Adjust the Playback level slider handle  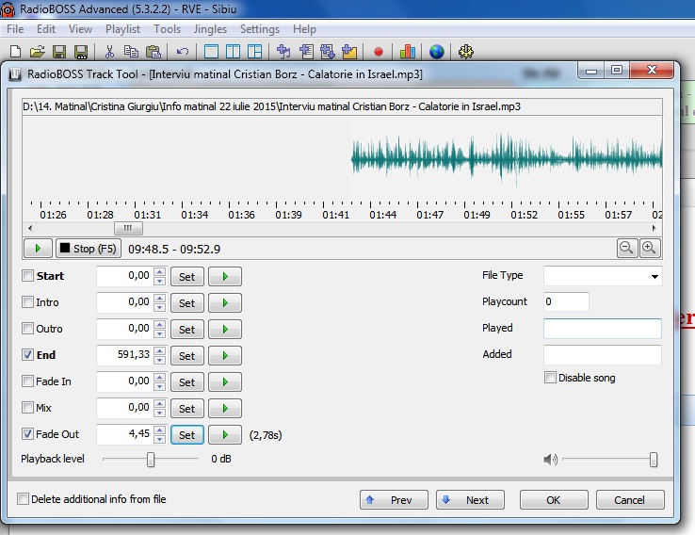pyautogui.click(x=151, y=460)
